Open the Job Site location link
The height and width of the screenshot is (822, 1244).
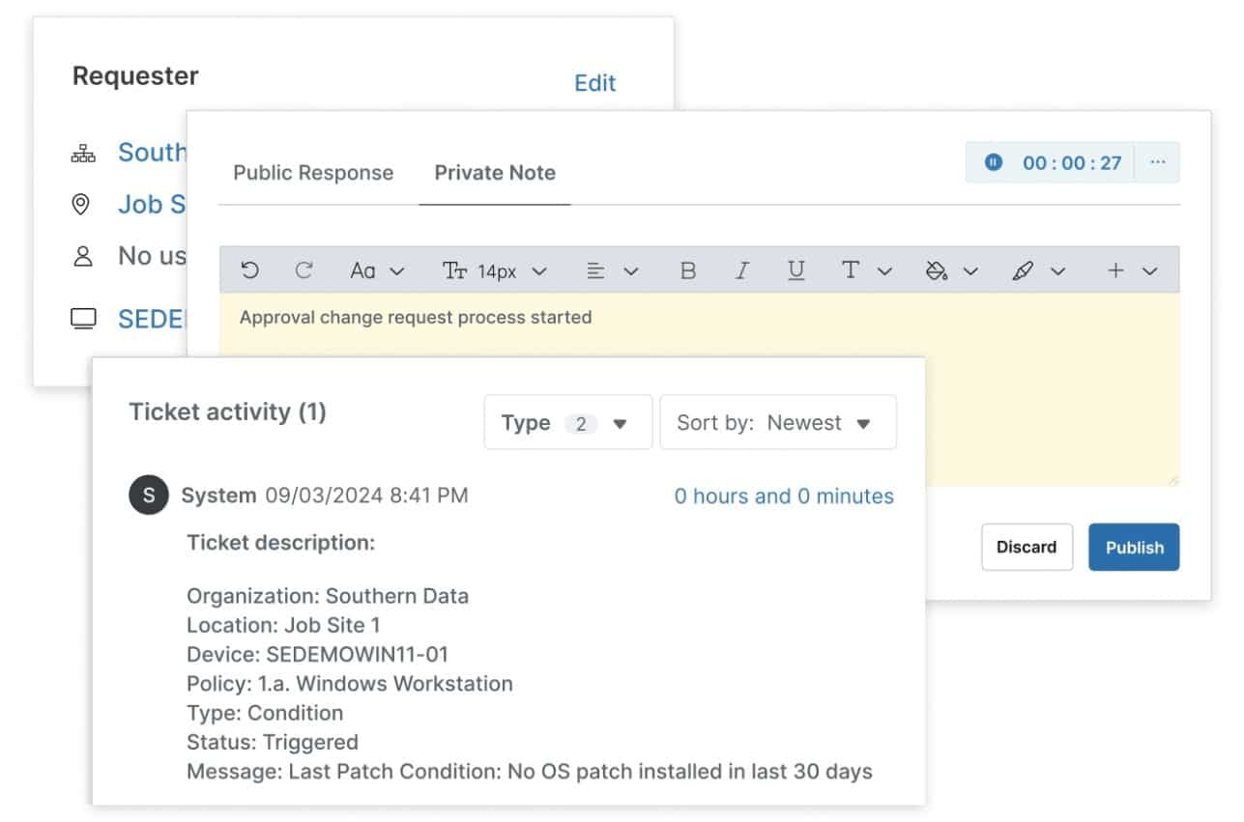[x=152, y=204]
